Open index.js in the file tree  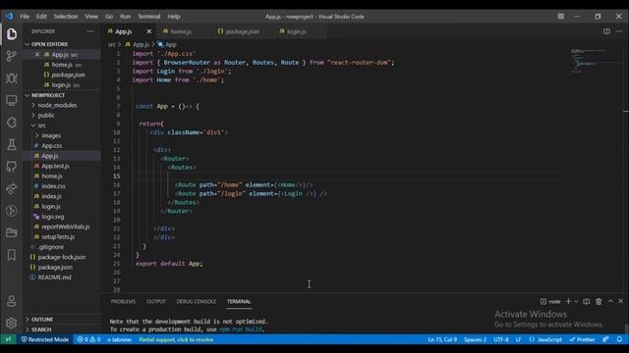point(51,196)
